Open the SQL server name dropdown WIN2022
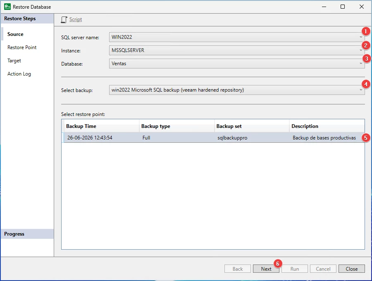 pos(237,37)
